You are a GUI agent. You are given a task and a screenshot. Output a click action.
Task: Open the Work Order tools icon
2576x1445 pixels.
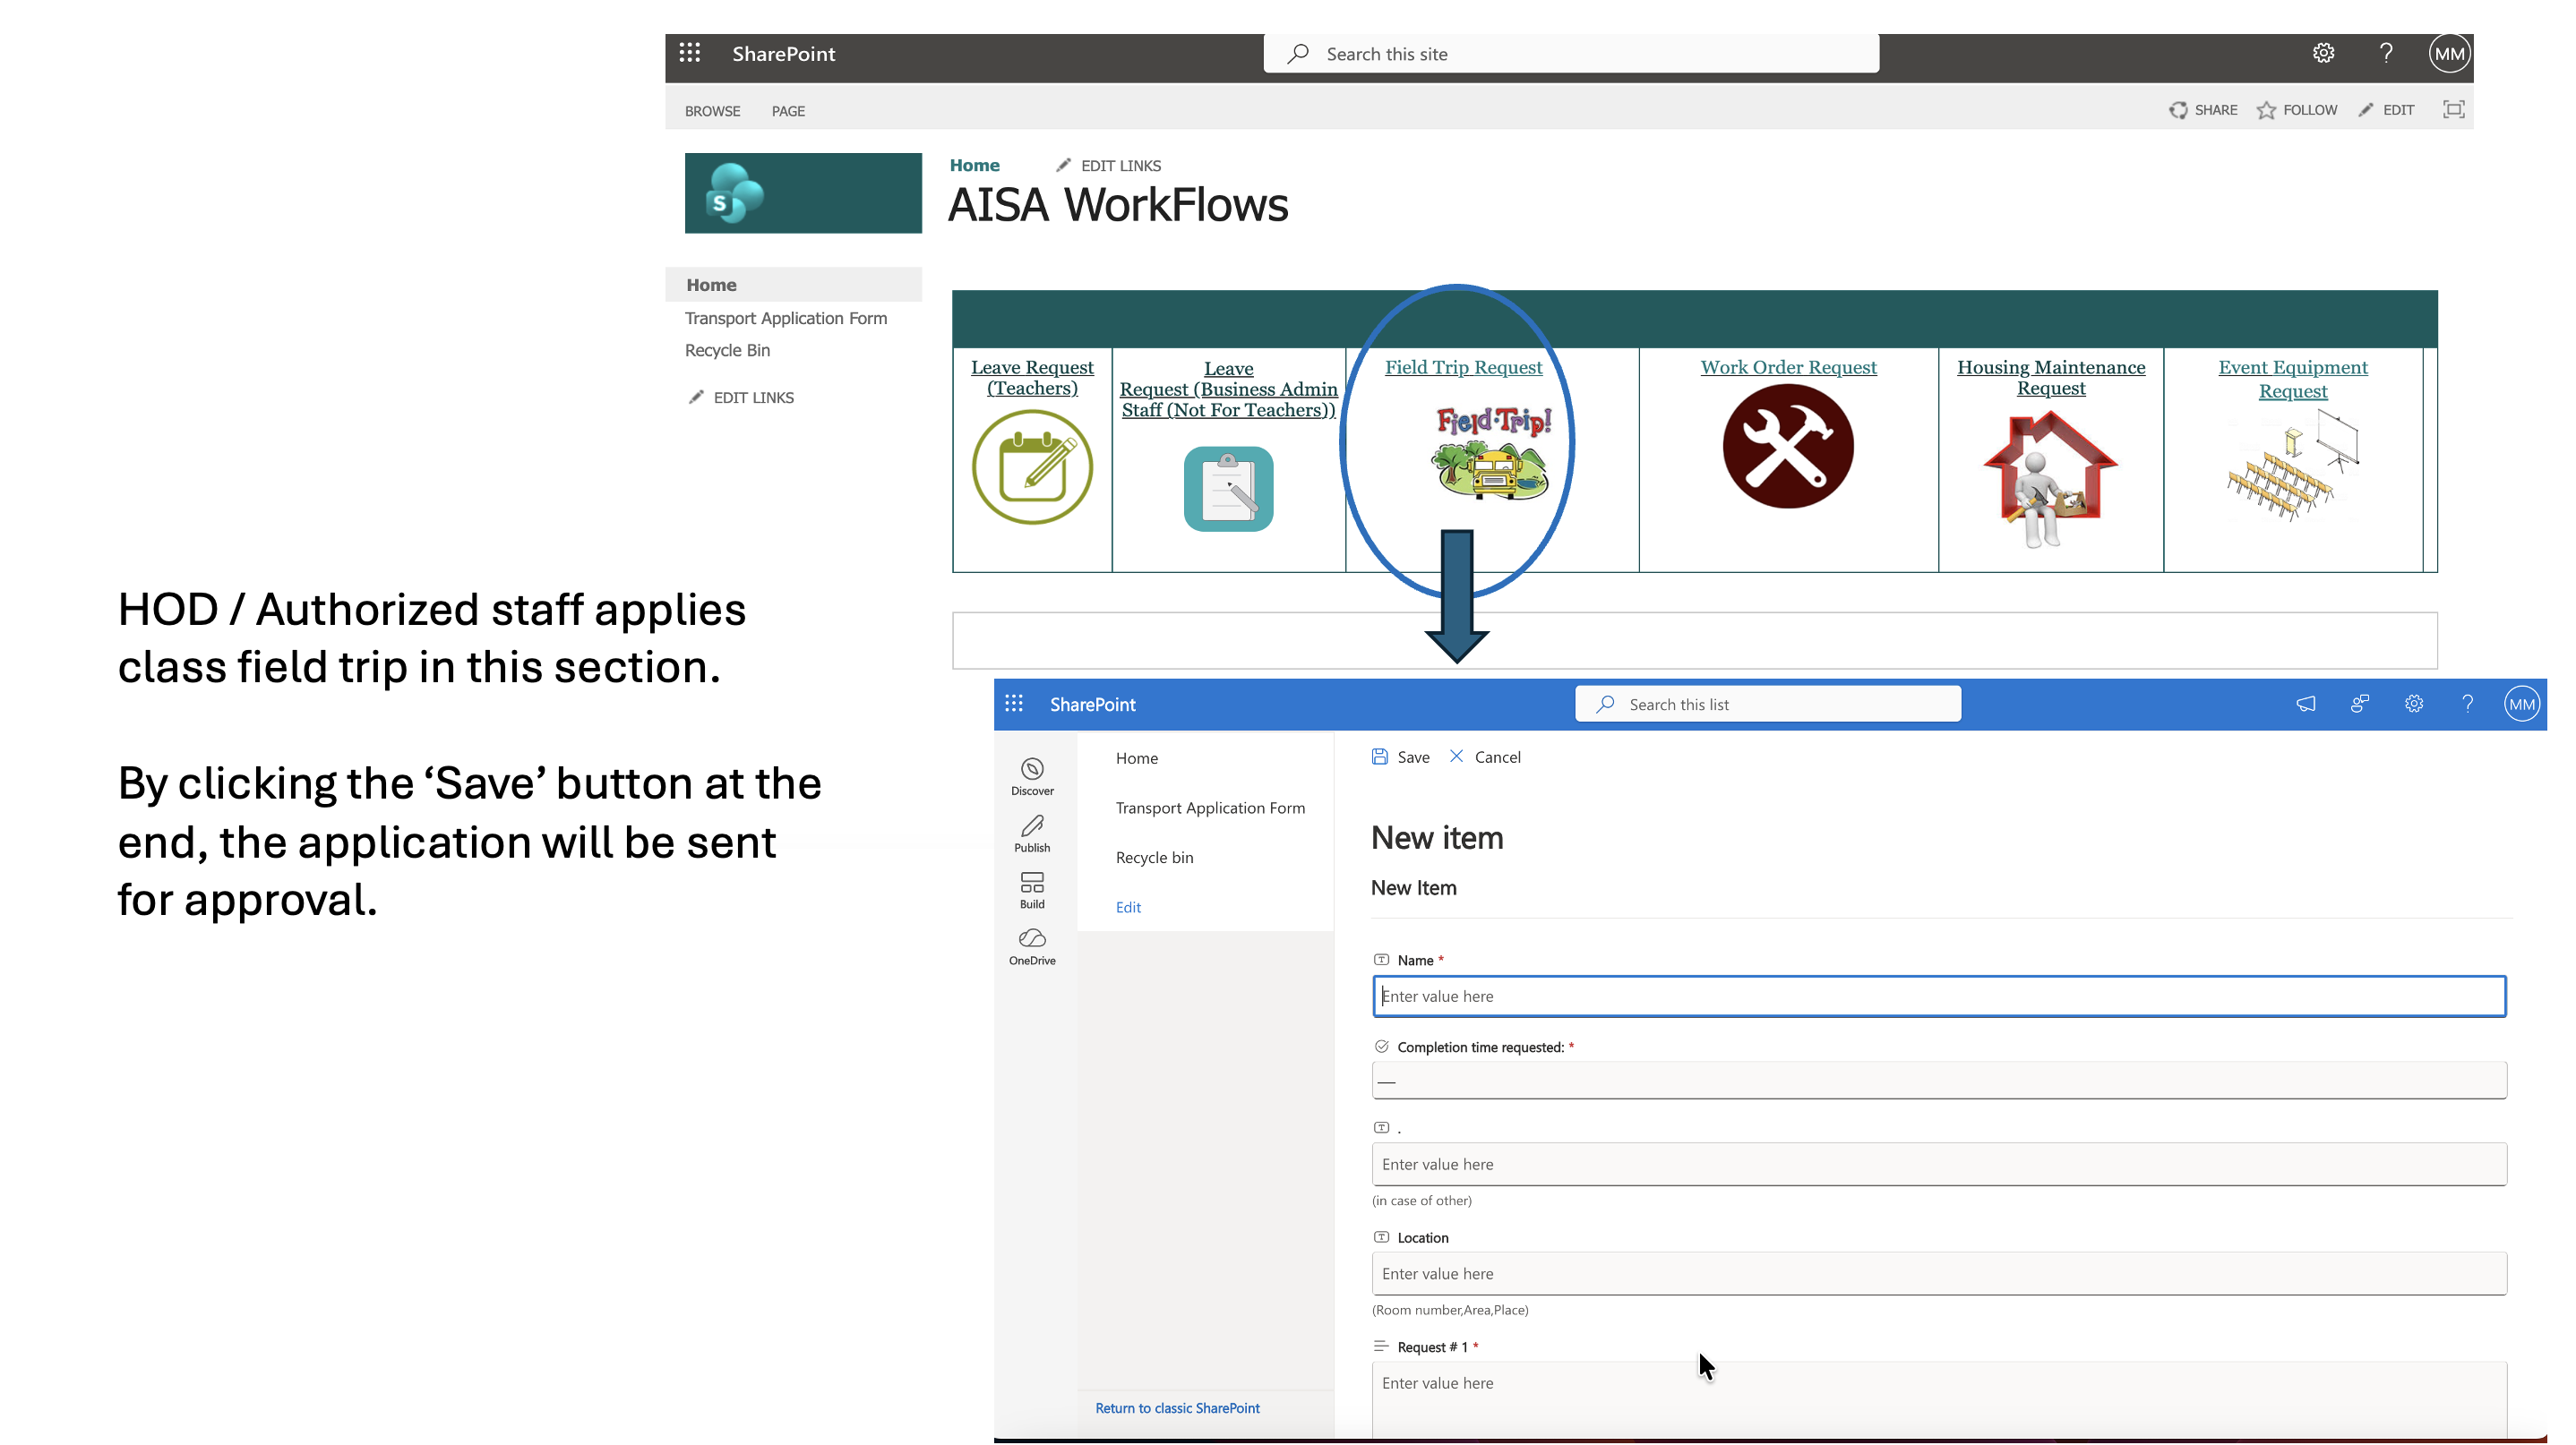(1788, 447)
